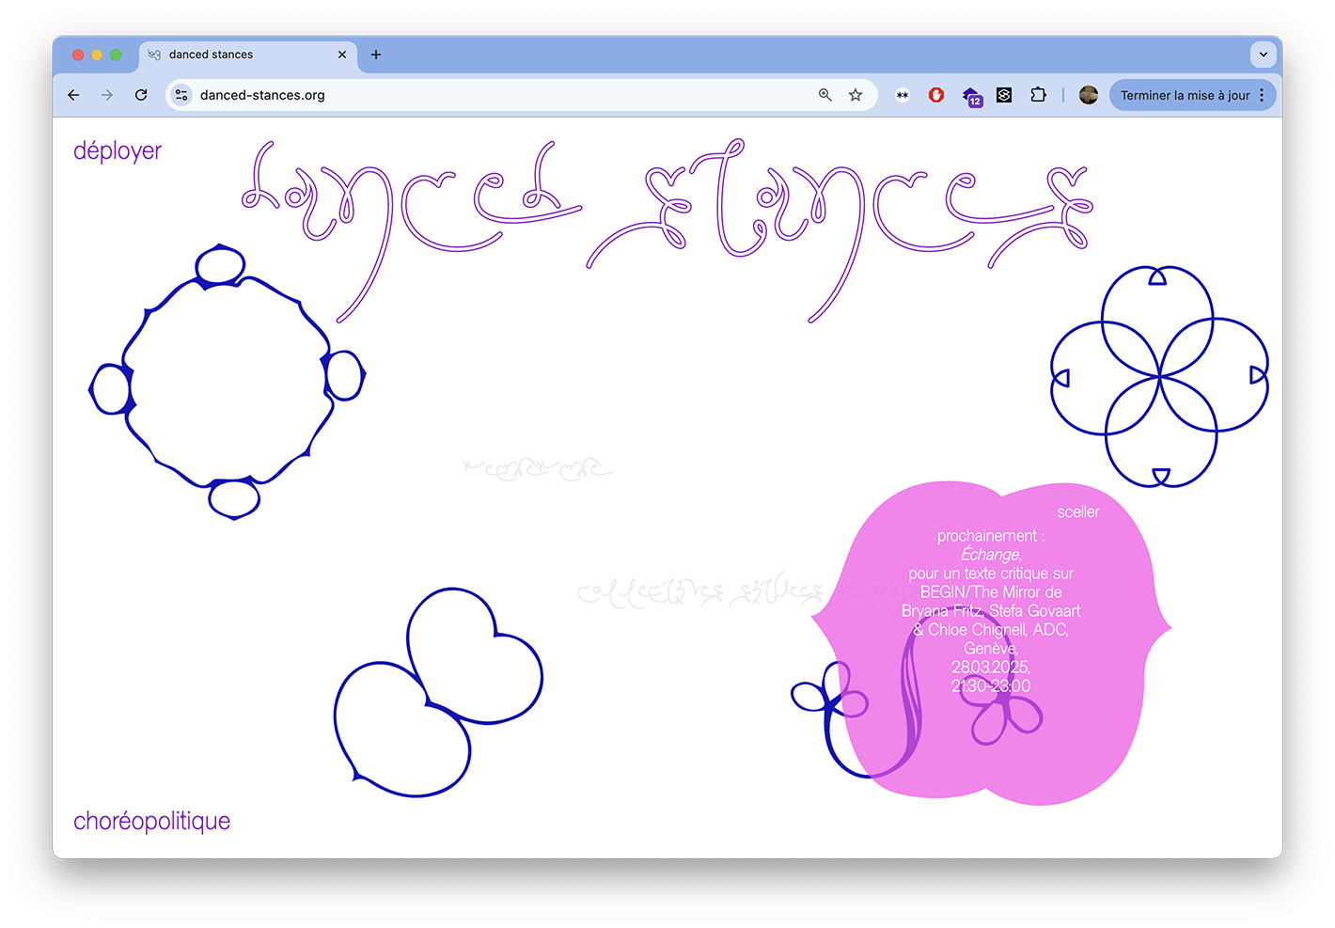
Task: Click Terminer la mise à jour button
Action: tap(1192, 95)
